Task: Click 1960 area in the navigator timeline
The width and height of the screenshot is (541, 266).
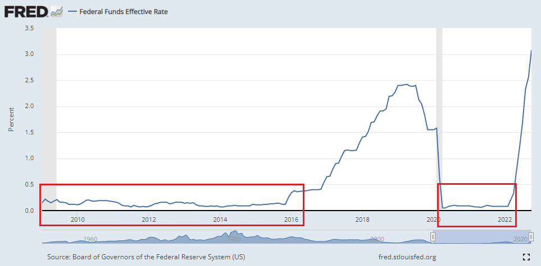Action: pos(90,239)
